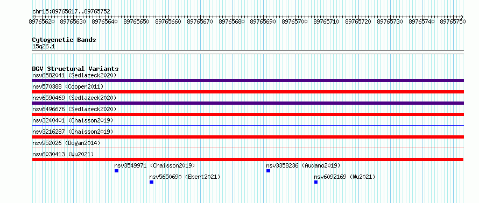
Task: Select the blue marker under nsv5650690
Action: pyautogui.click(x=152, y=182)
